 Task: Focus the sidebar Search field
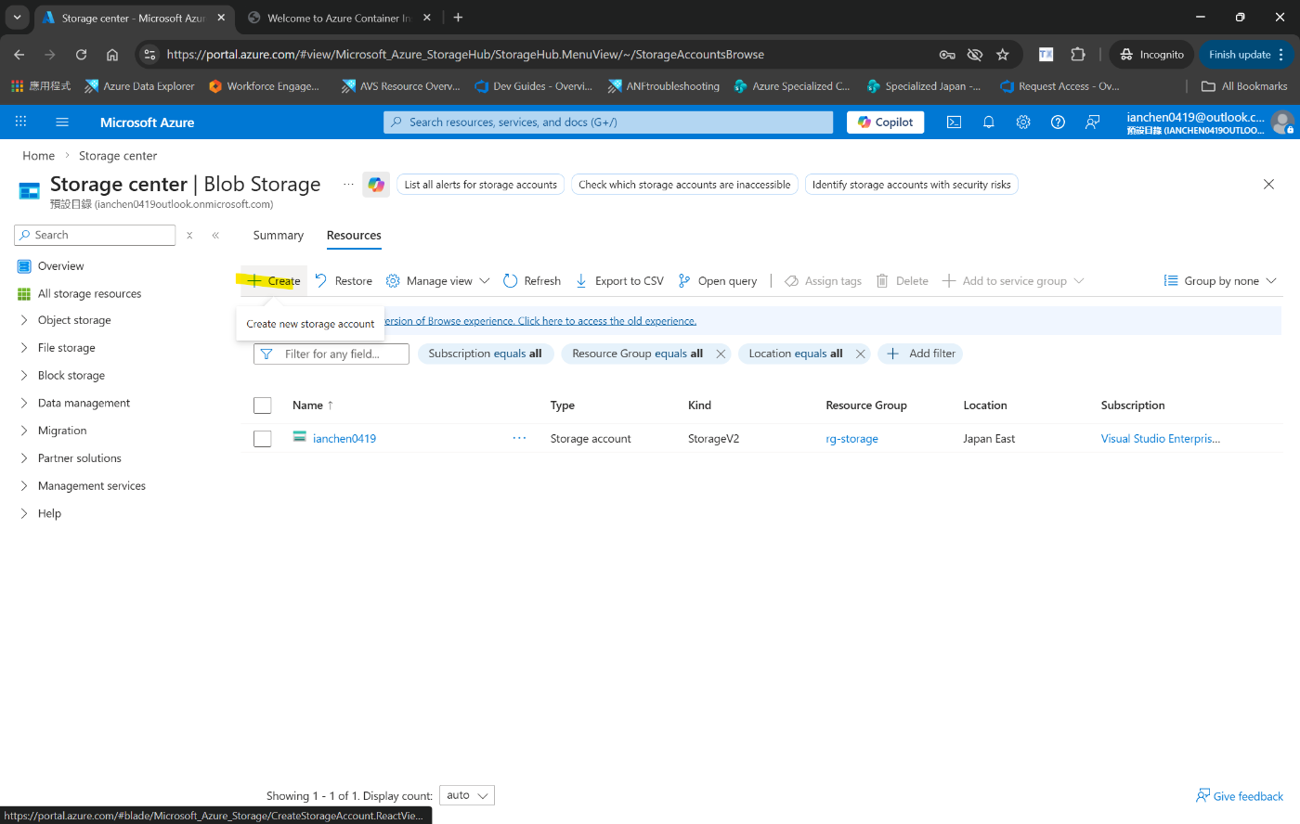click(95, 235)
